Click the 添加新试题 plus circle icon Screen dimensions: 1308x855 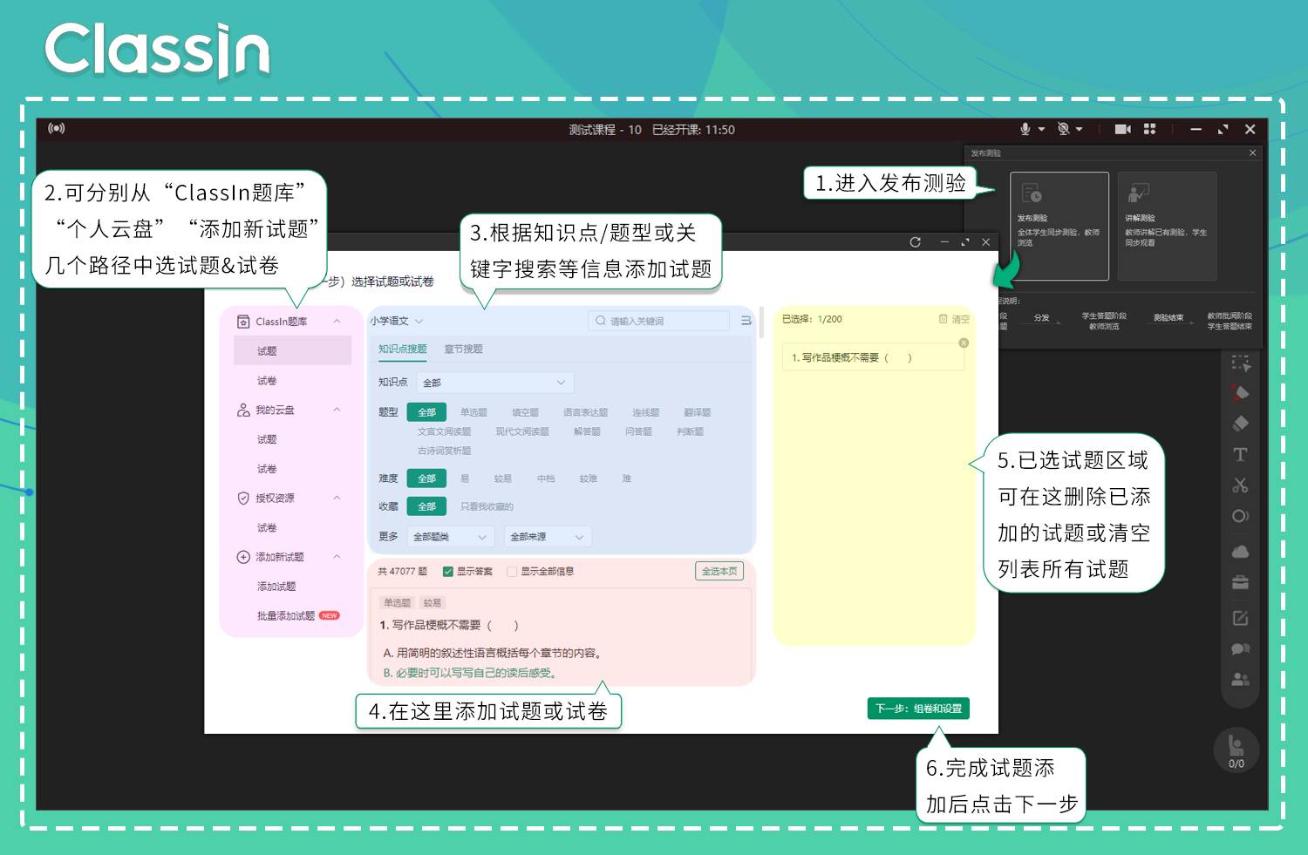243,557
